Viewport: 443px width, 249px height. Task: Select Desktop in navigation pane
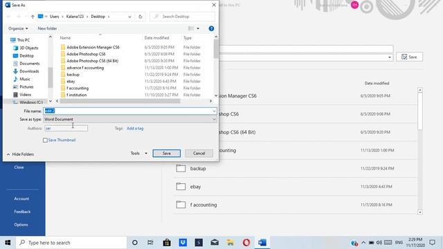tap(24, 56)
